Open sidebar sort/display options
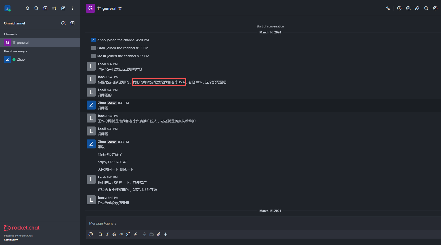The width and height of the screenshot is (441, 245). click(x=54, y=8)
